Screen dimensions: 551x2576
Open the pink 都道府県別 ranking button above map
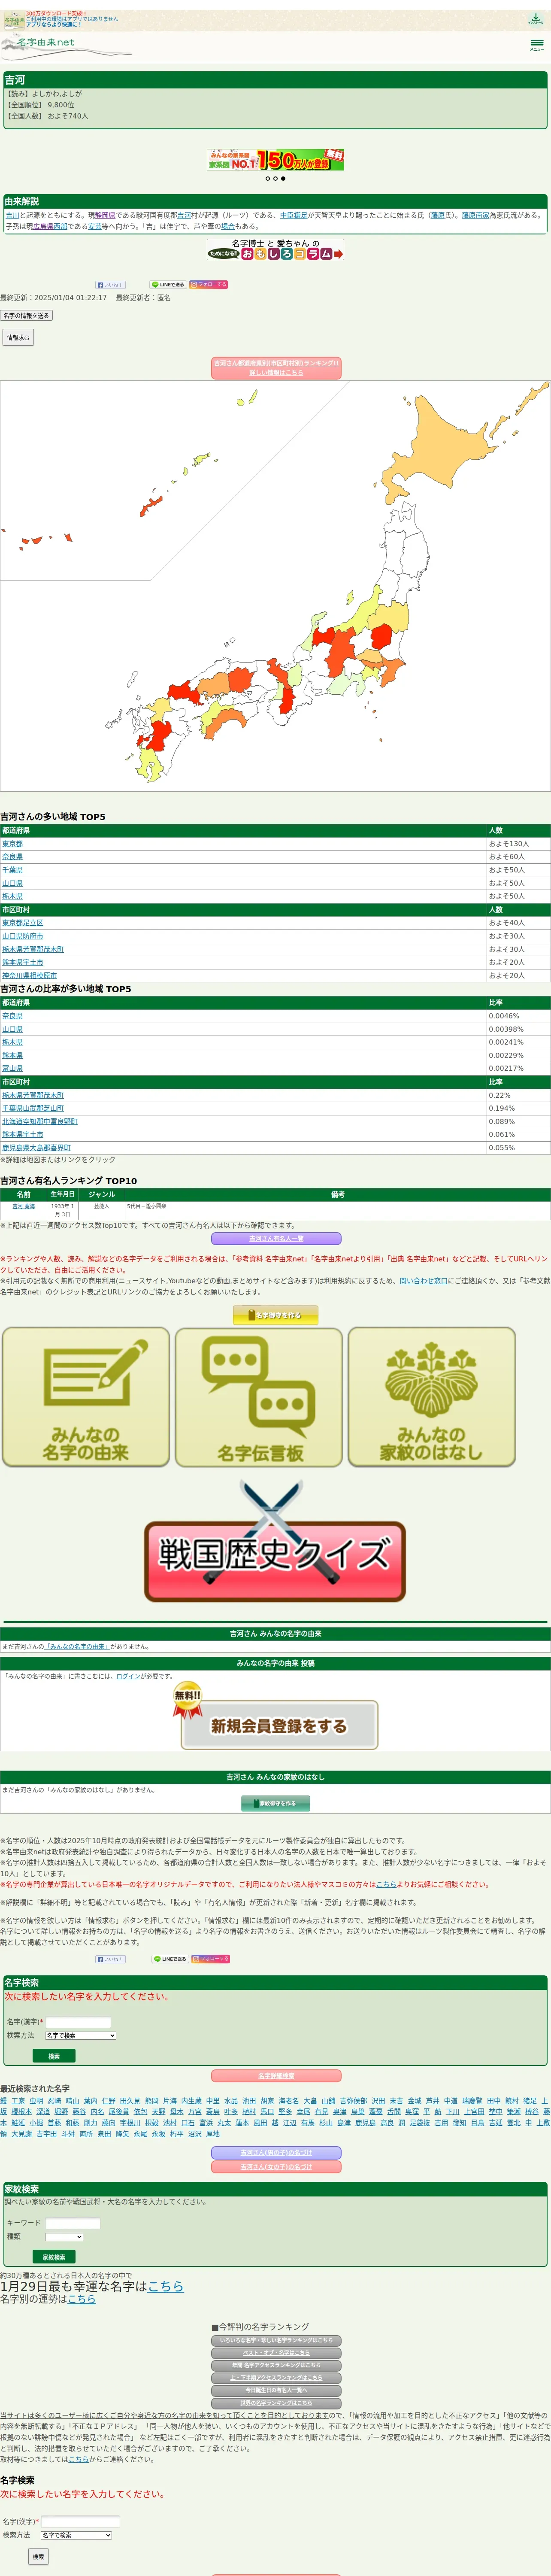pos(276,368)
